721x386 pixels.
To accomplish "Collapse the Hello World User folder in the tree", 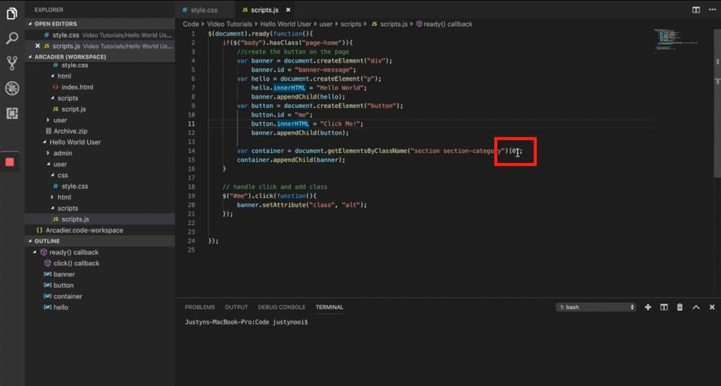I will click(x=74, y=142).
